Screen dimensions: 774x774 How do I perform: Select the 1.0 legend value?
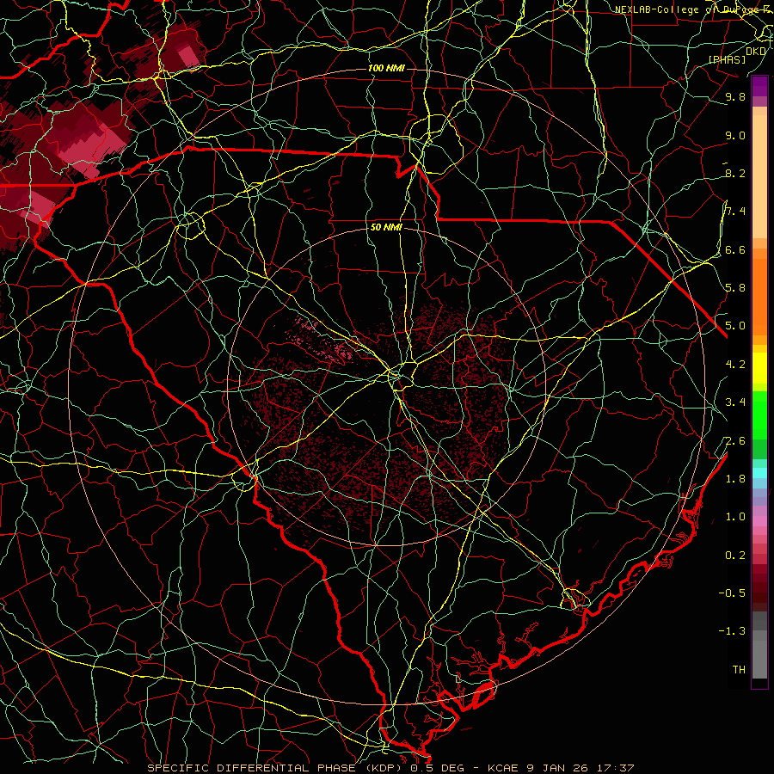[x=735, y=517]
